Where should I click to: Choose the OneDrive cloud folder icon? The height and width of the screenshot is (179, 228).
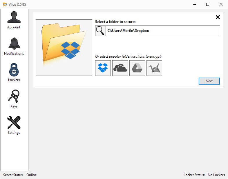pos(120,68)
